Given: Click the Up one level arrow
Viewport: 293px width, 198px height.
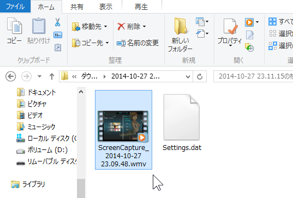Looking at the screenshot, I should [52, 76].
